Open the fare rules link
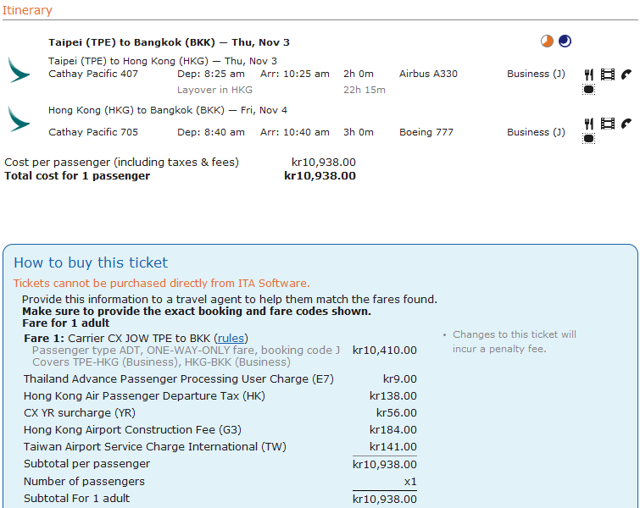 (x=231, y=339)
